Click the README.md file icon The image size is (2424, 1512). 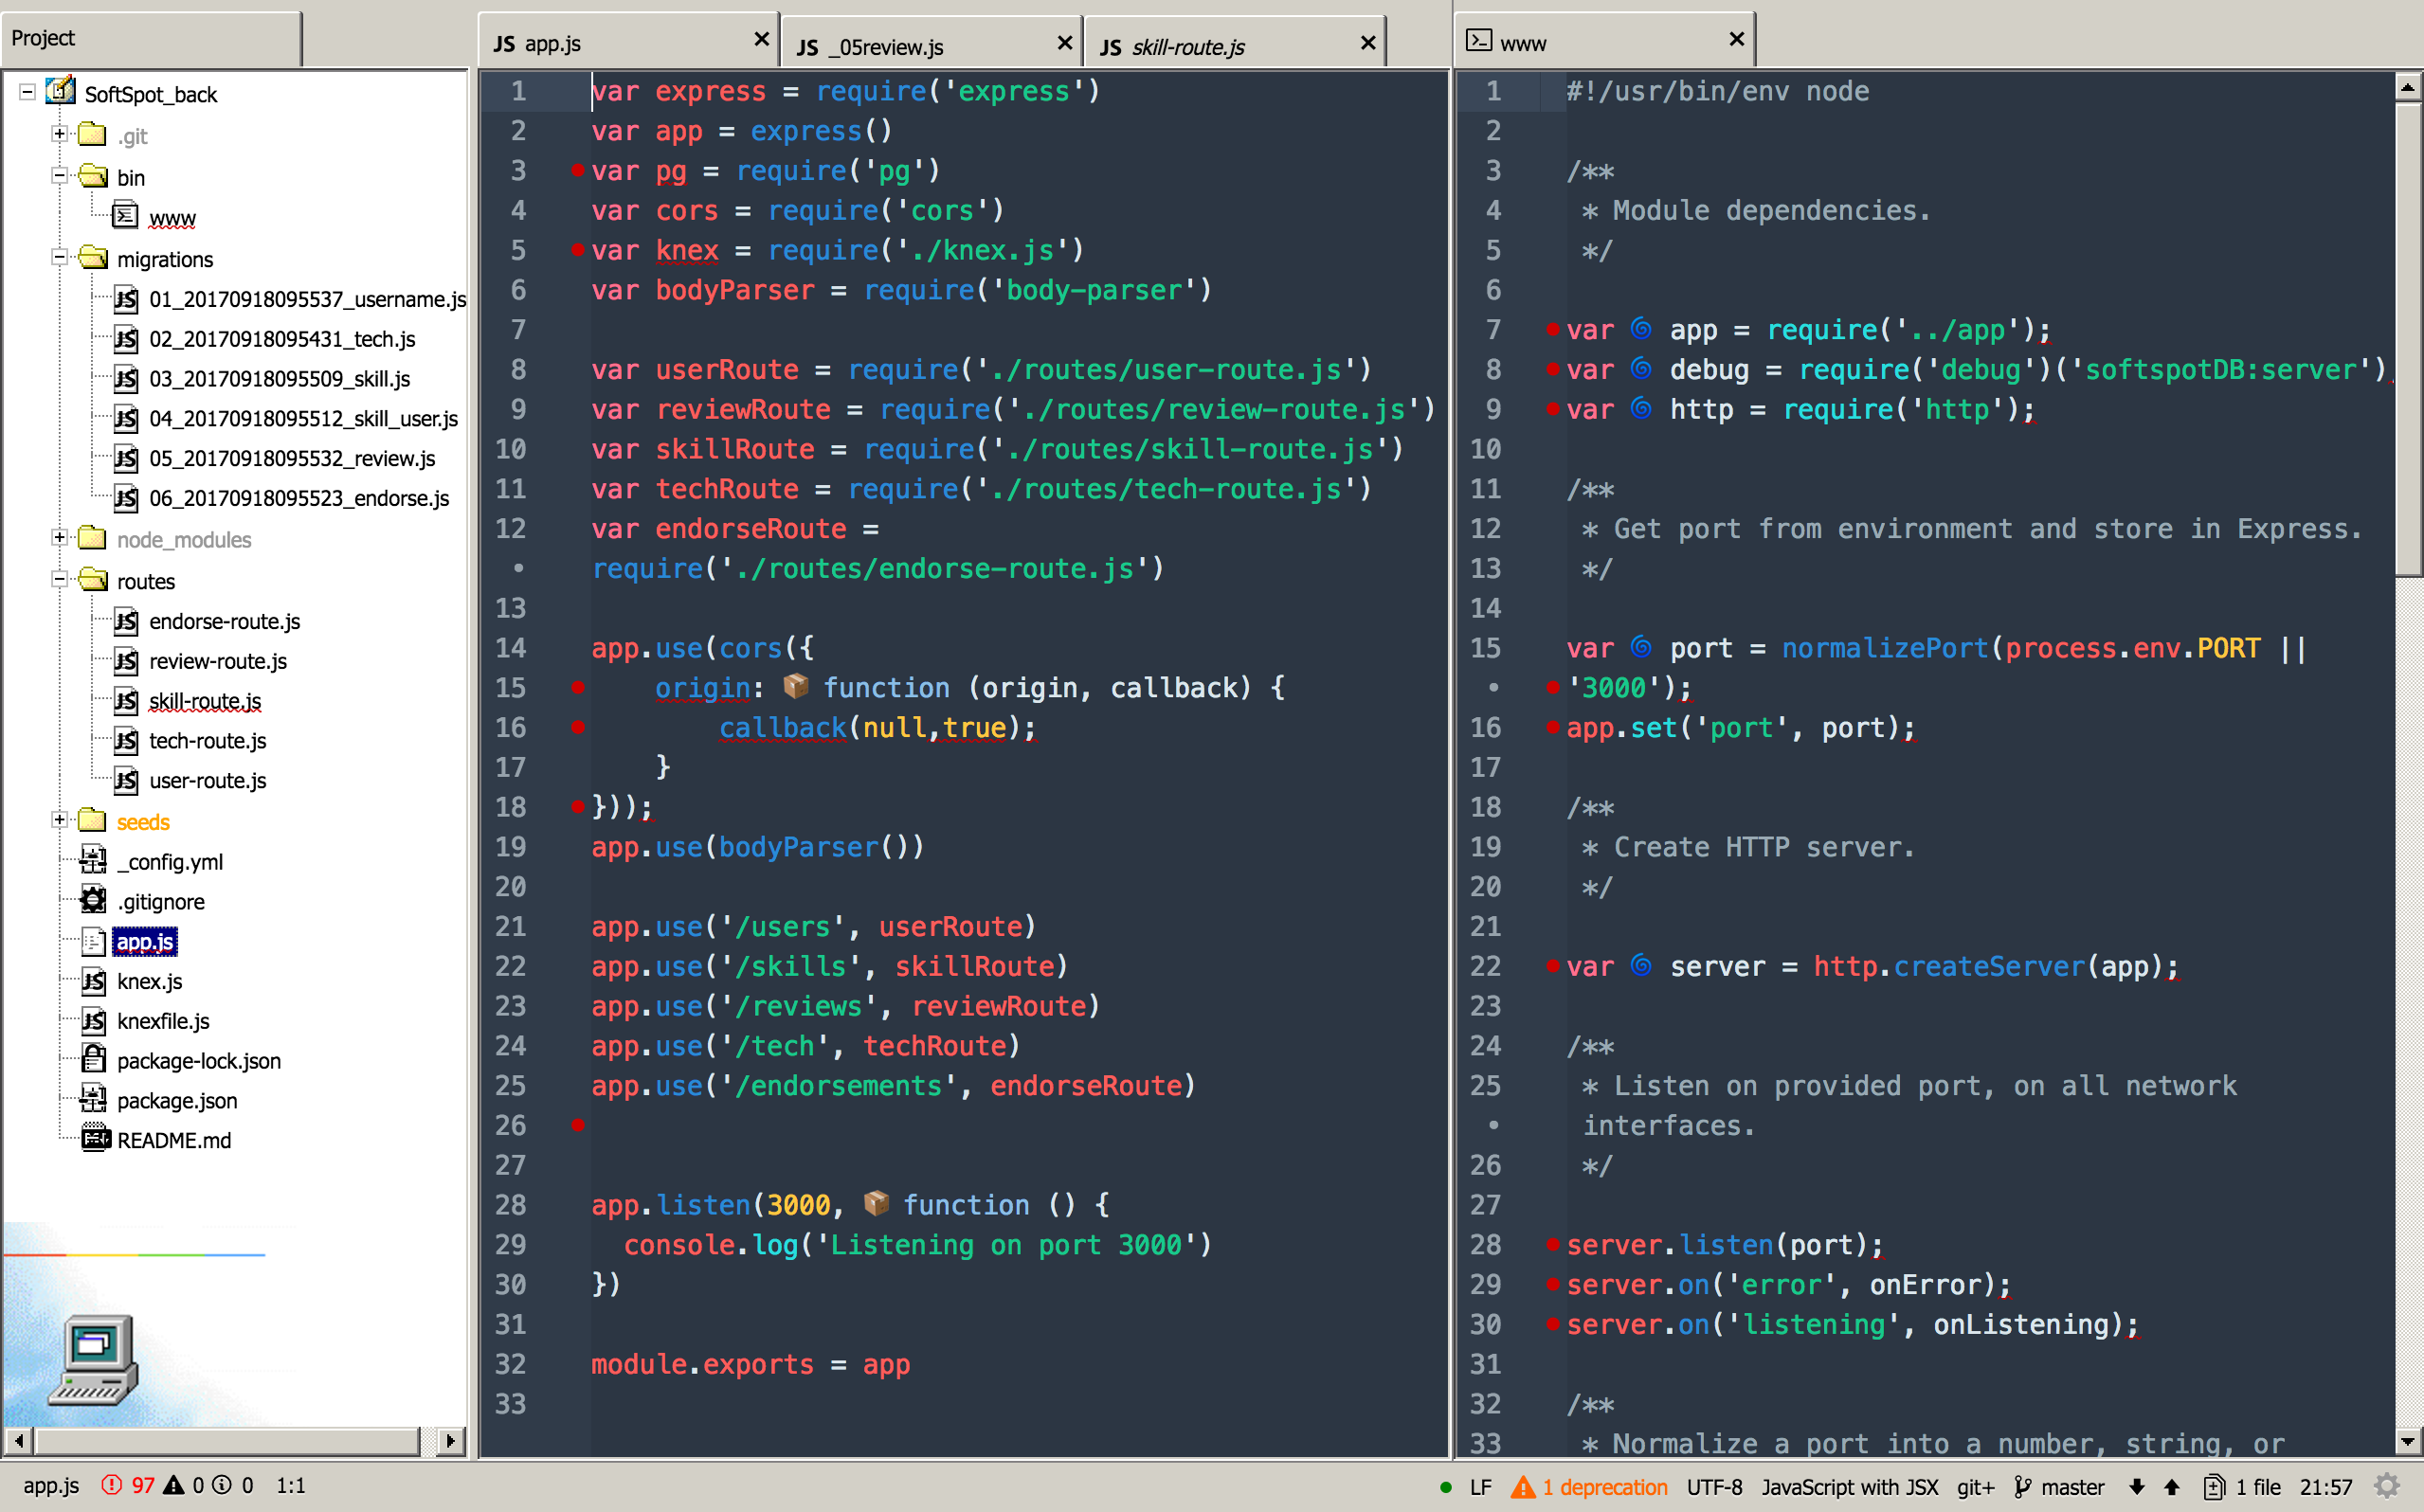coord(95,1139)
